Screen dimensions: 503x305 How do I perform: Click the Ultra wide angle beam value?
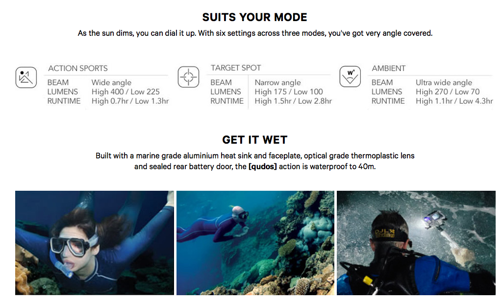tap(444, 83)
